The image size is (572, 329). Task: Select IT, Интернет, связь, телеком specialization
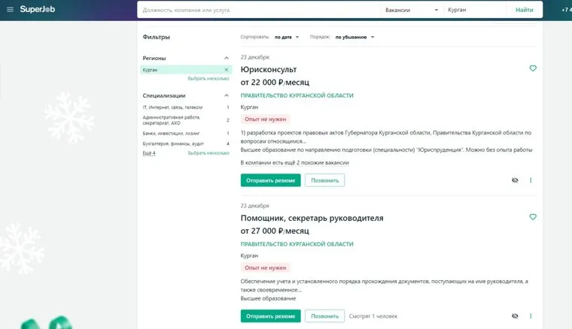point(172,107)
